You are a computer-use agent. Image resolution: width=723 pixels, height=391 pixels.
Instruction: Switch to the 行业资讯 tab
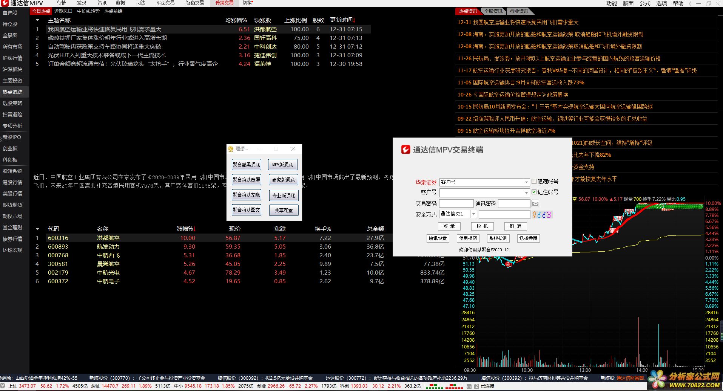(x=519, y=11)
